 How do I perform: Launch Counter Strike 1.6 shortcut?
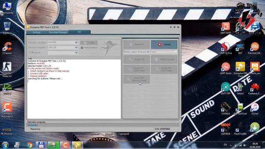(7, 69)
